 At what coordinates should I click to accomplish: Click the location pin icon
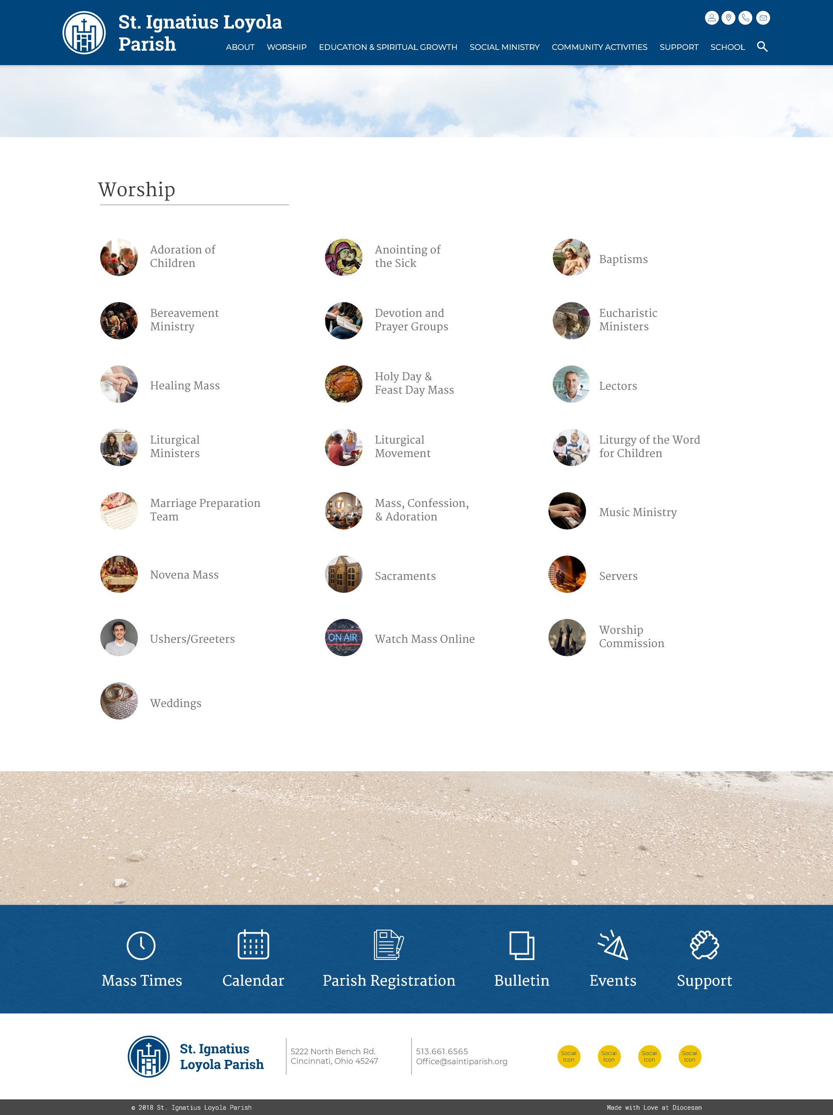pos(728,18)
